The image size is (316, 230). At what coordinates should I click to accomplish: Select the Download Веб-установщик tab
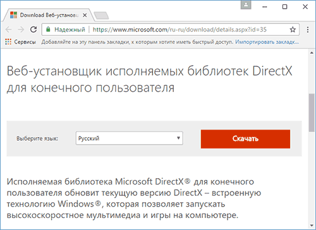click(49, 15)
